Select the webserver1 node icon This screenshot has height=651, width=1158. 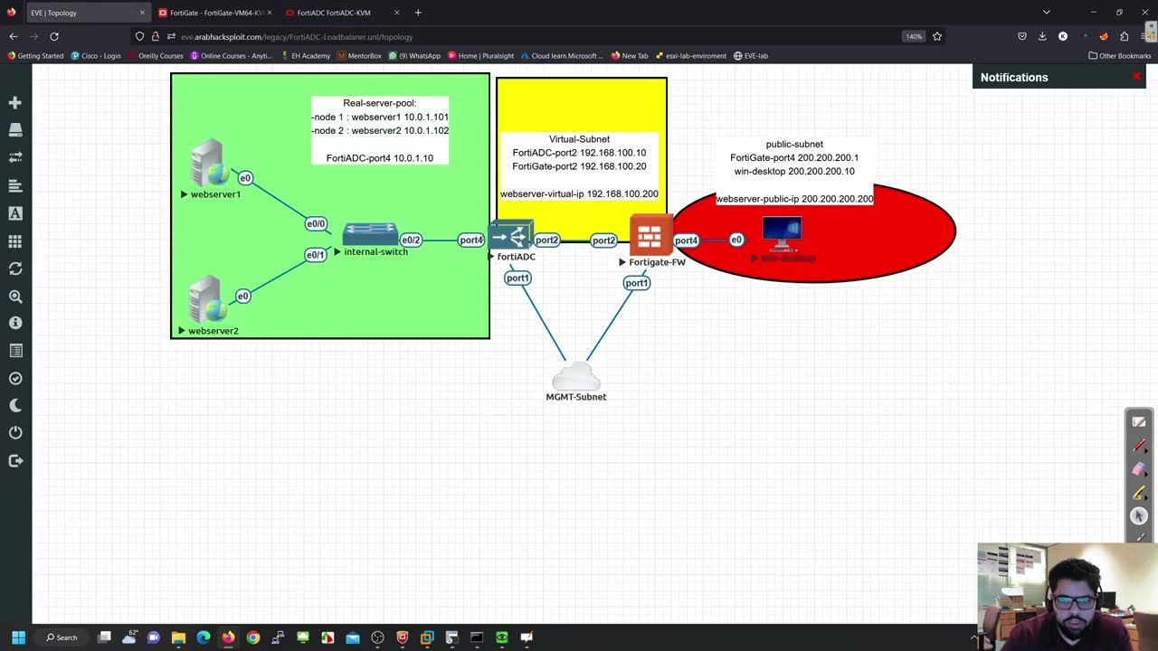click(x=209, y=163)
